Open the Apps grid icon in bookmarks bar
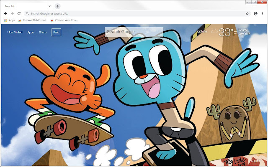The width and height of the screenshot is (268, 167). [x=5, y=20]
